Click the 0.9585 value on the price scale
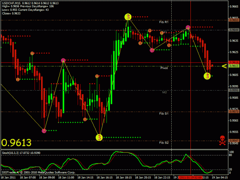 coord(234,98)
